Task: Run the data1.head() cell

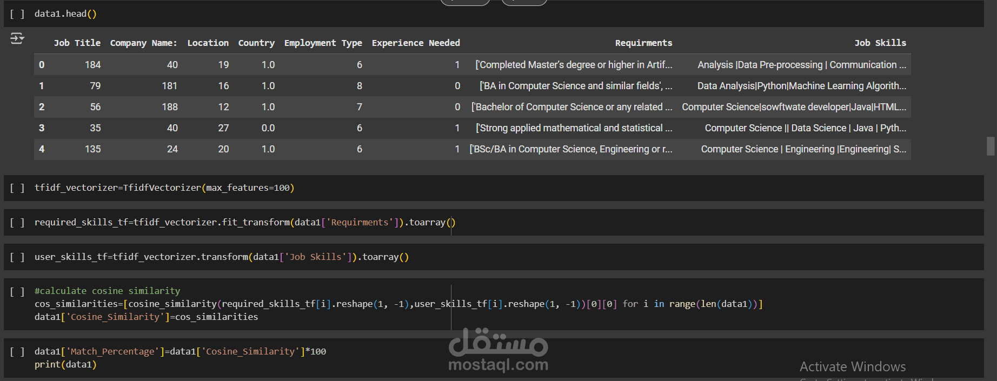Action: (17, 14)
